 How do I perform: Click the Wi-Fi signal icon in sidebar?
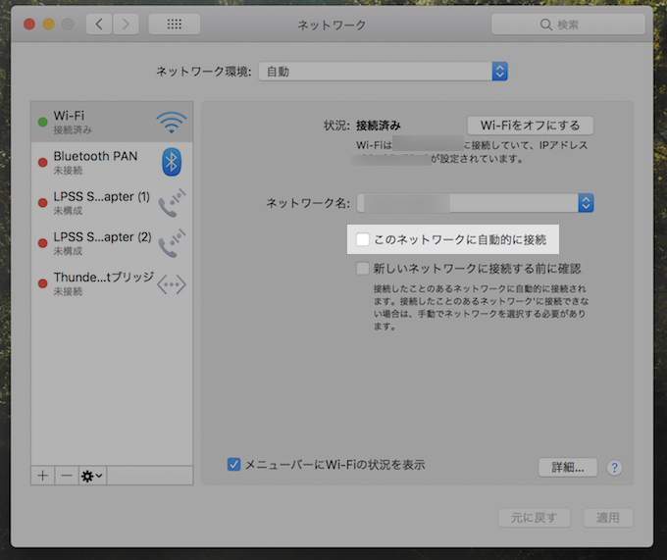[171, 123]
